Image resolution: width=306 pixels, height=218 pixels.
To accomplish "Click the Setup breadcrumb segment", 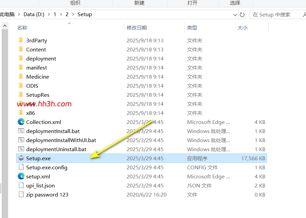I will click(85, 14).
